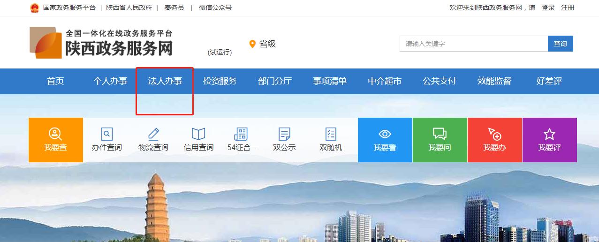Go to 投资服务 in navigation bar
This screenshot has height=242, width=599.
220,81
